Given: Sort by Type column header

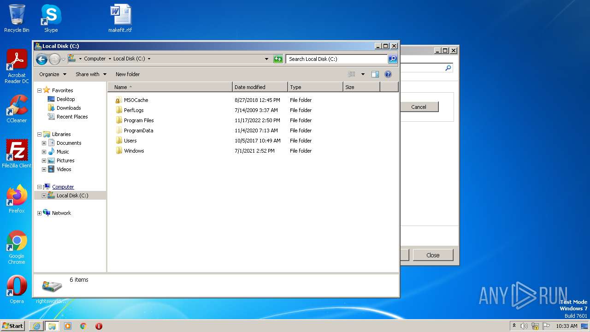Looking at the screenshot, I should 315,87.
